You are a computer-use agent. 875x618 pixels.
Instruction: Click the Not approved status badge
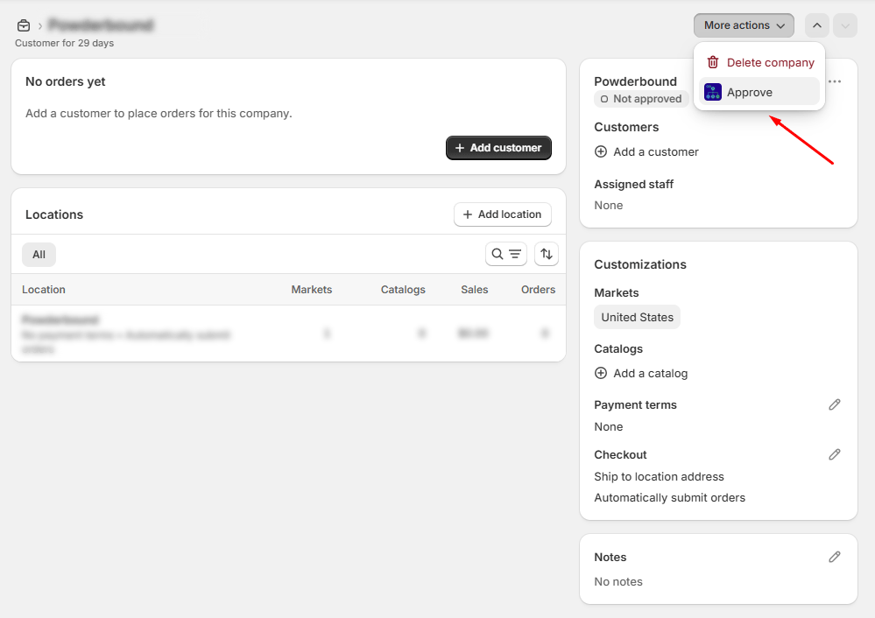pos(641,98)
